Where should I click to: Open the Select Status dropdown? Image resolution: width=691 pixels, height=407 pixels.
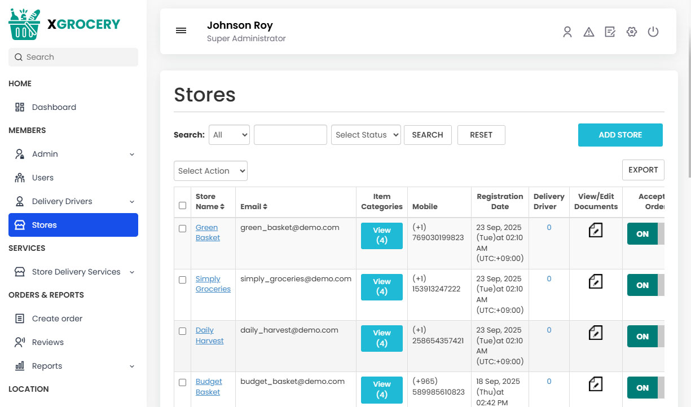coord(366,135)
